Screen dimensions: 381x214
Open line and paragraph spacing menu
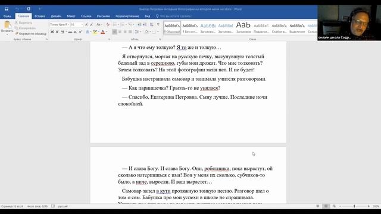click(x=138, y=32)
